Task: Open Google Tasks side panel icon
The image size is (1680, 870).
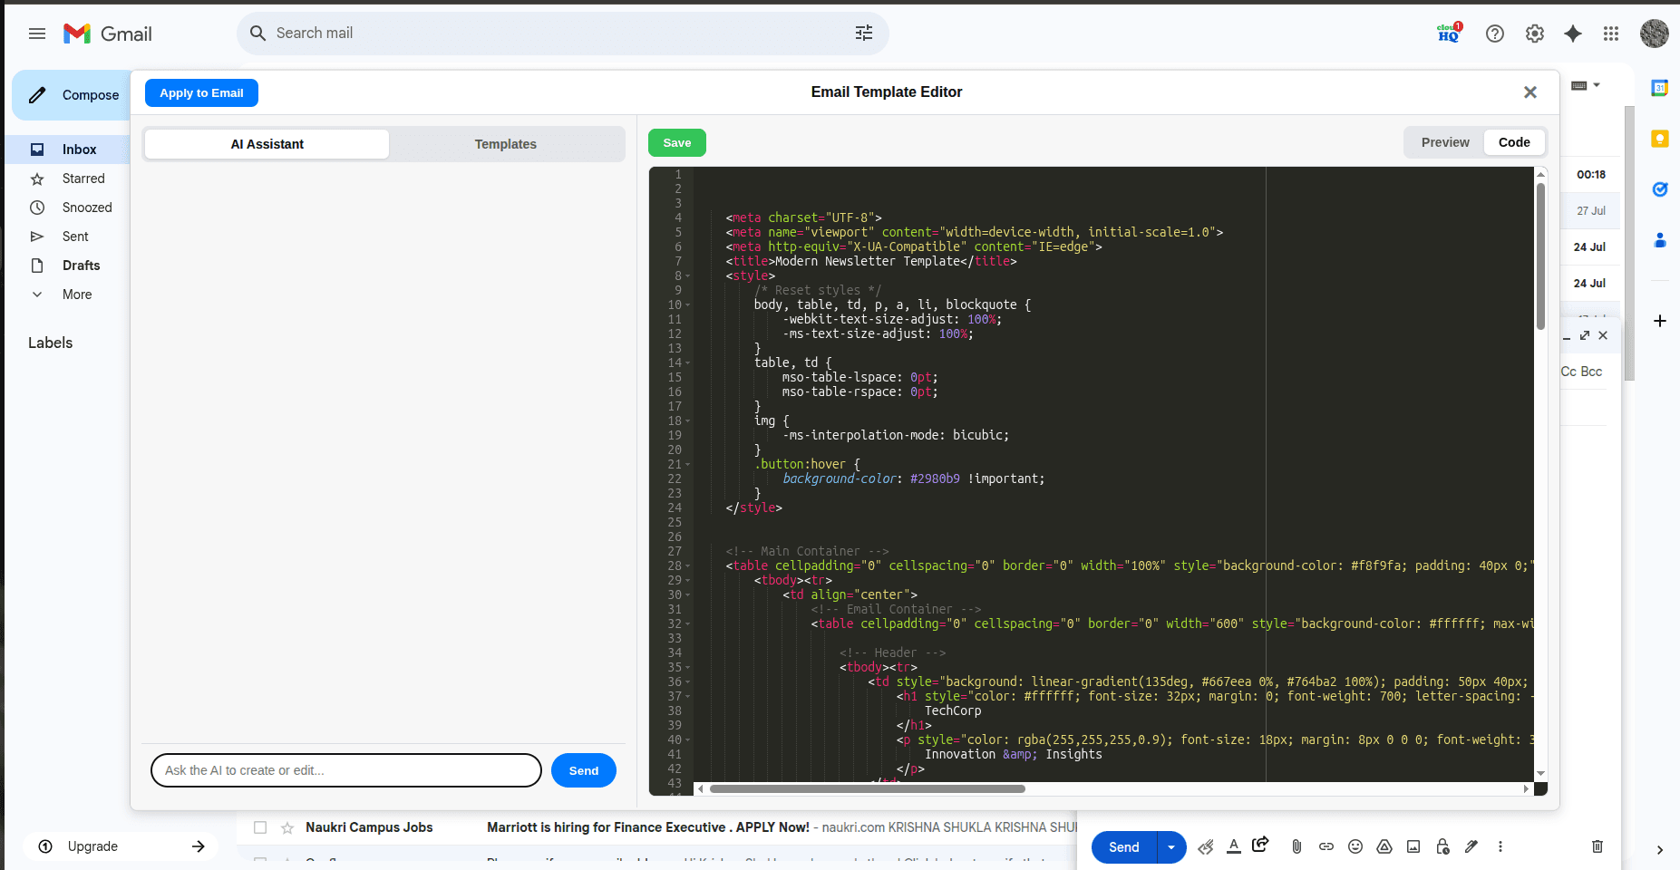Action: coord(1660,189)
